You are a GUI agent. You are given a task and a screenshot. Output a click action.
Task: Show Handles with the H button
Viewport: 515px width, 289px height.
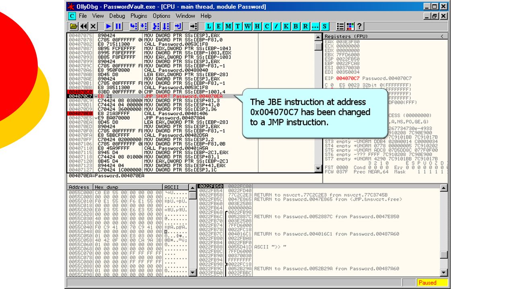click(257, 26)
